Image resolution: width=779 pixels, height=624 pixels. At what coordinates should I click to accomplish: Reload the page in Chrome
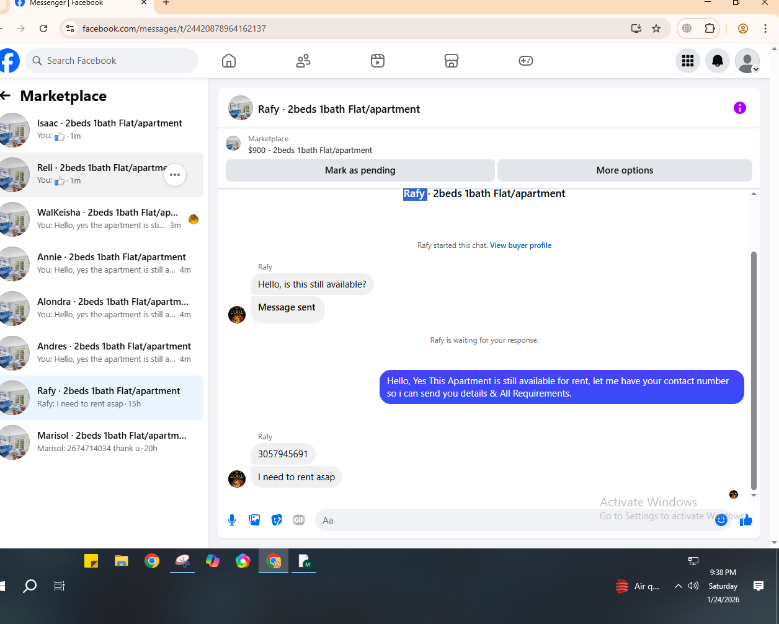coord(43,29)
